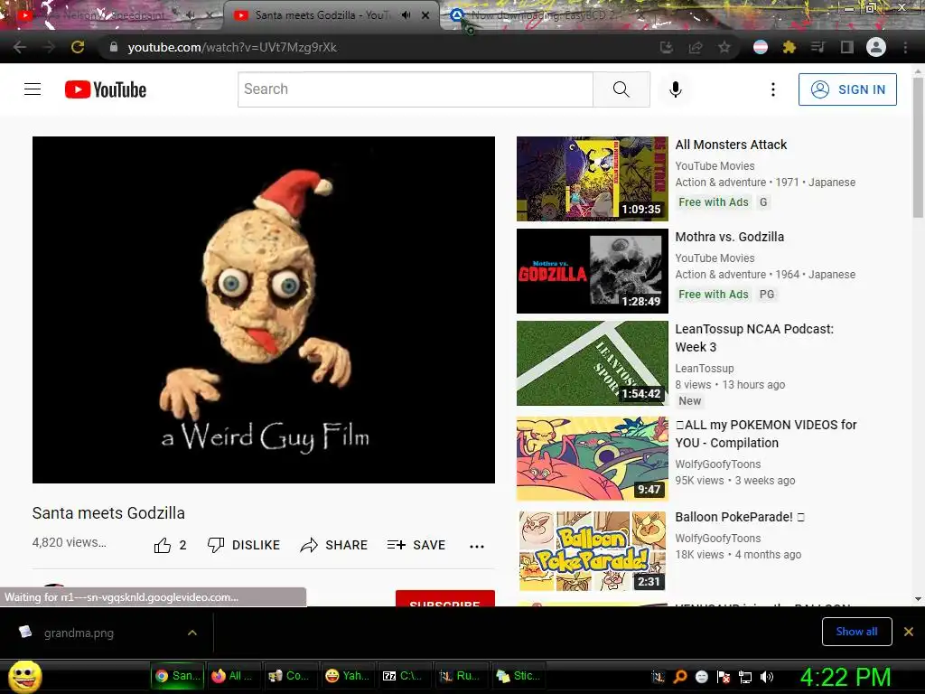Expand grandma.png download options chevron
Image resolution: width=925 pixels, height=694 pixels.
point(192,633)
